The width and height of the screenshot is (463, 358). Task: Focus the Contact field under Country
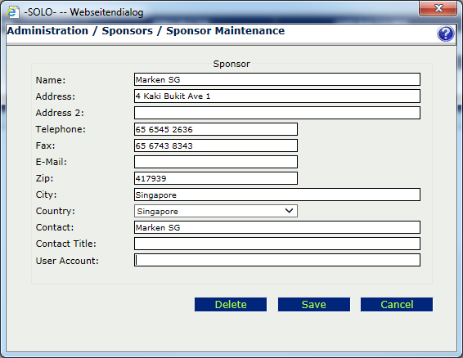277,227
